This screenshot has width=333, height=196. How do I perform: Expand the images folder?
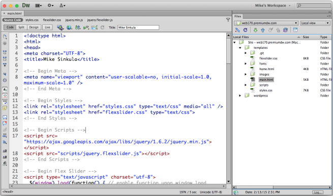tap(246, 74)
